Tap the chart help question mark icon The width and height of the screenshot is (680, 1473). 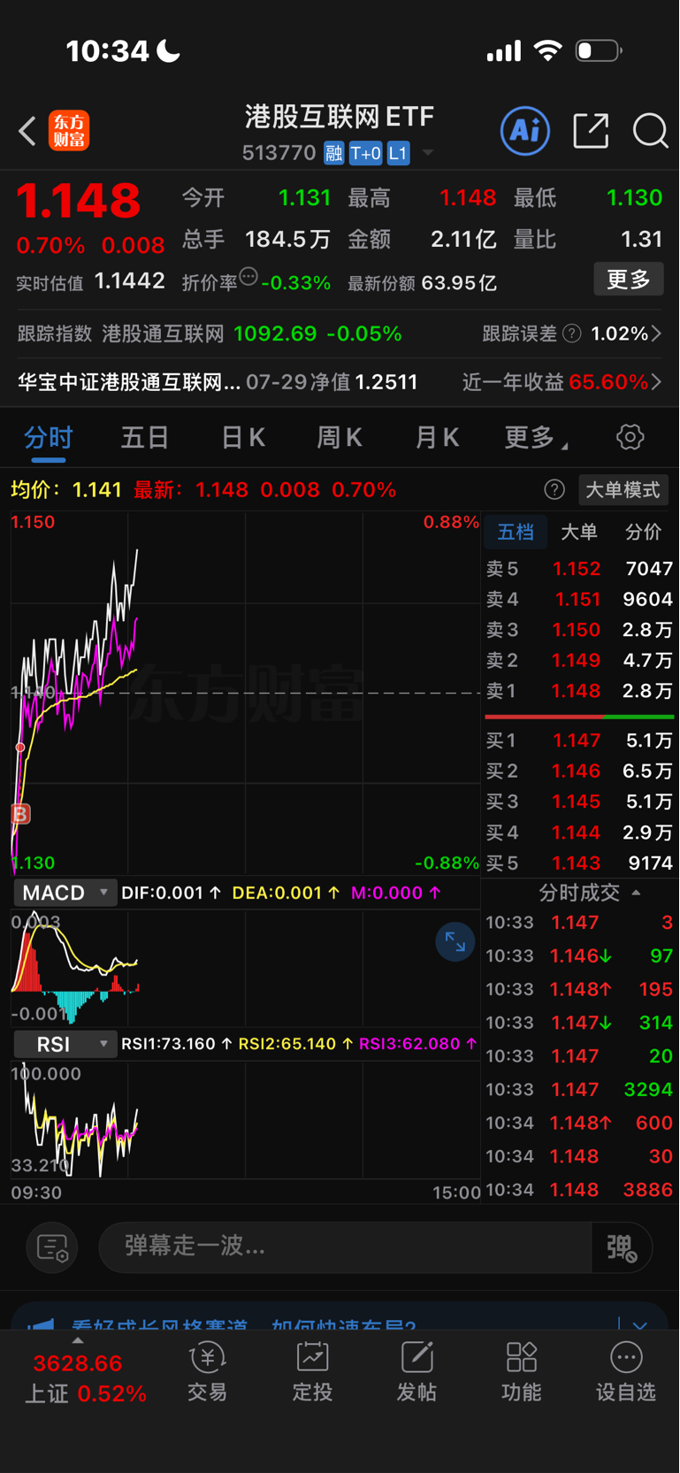[554, 490]
